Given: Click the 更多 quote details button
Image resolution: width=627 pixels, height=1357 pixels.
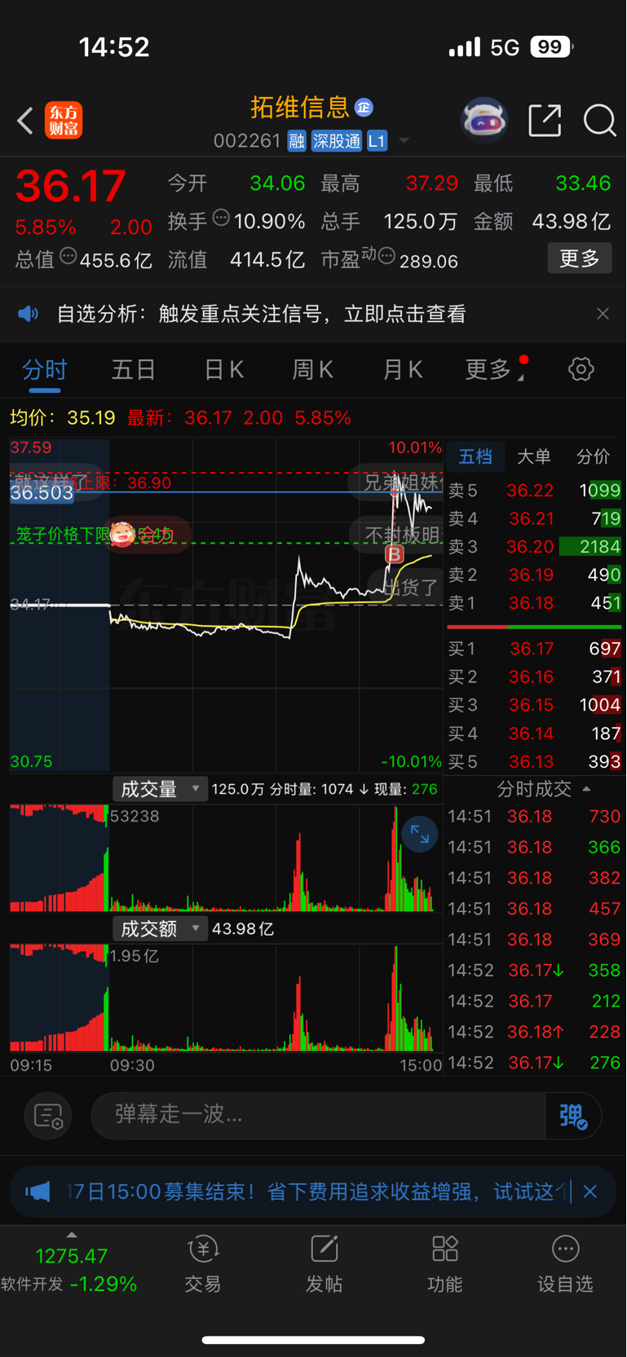Looking at the screenshot, I should tap(580, 259).
